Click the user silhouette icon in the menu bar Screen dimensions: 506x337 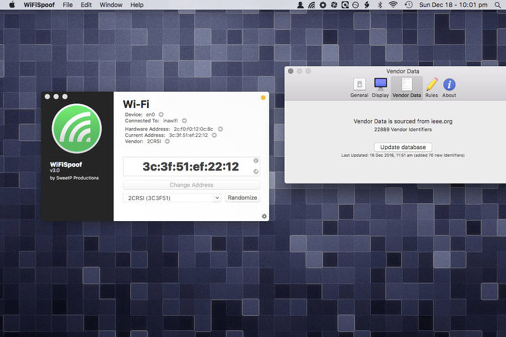point(300,5)
